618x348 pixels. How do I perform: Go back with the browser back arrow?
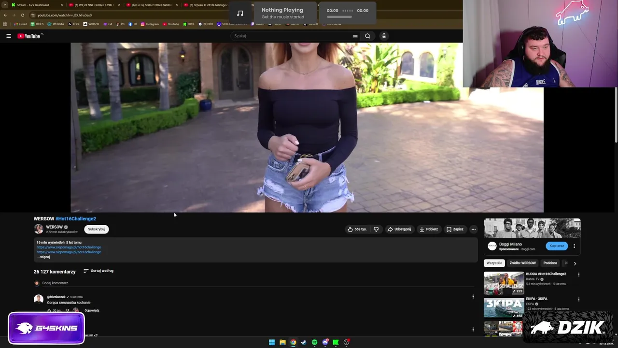click(5, 15)
